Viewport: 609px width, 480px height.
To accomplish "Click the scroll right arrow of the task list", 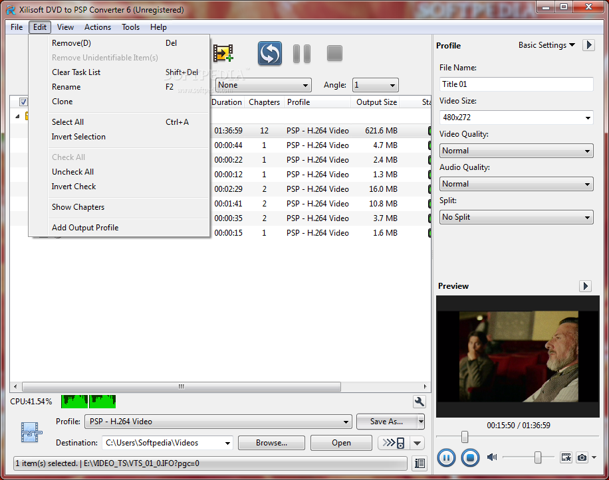I will (x=425, y=386).
